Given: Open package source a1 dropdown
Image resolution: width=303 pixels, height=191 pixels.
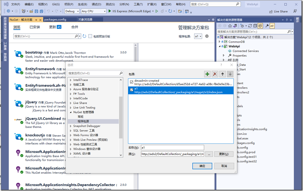Looking at the screenshot, I should pyautogui.click(x=198, y=36).
